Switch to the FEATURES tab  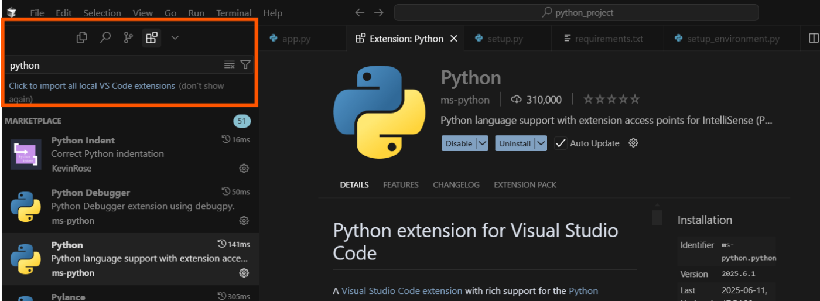coord(401,185)
